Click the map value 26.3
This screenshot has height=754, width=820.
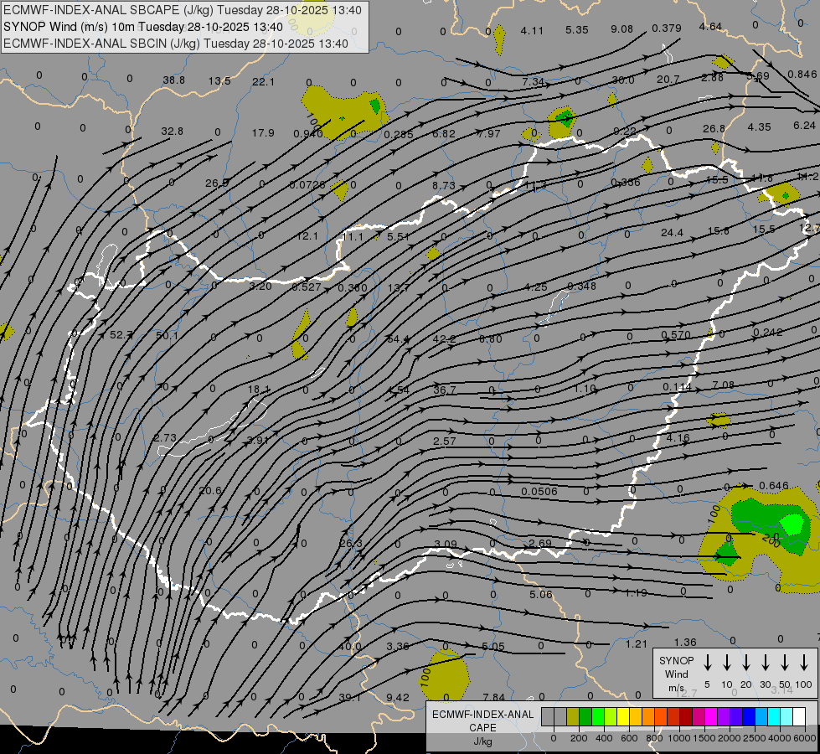[351, 543]
